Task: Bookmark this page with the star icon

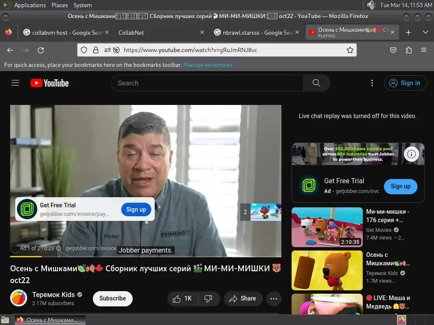Action: coord(350,50)
